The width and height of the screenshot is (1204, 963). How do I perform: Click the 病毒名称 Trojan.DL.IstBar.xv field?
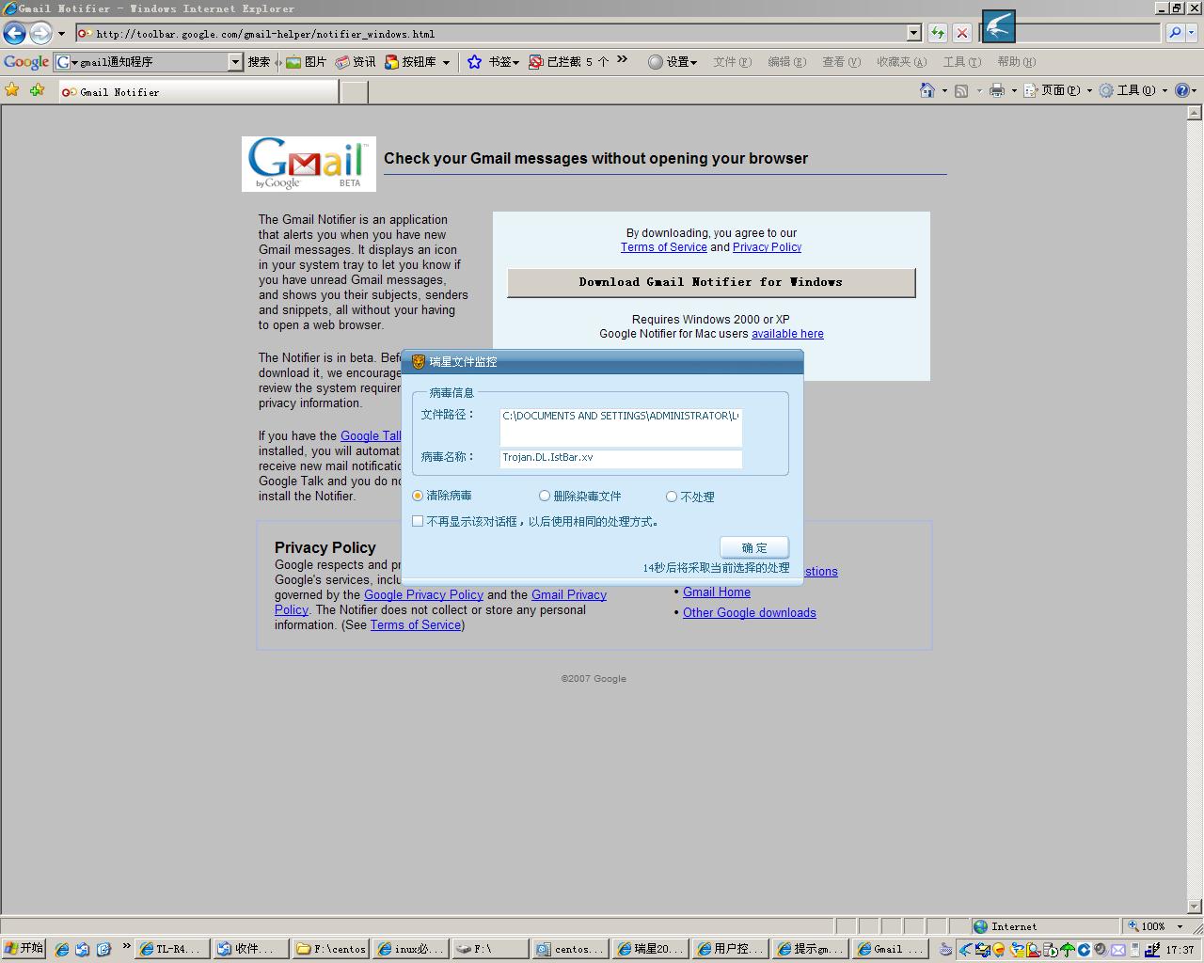point(621,458)
